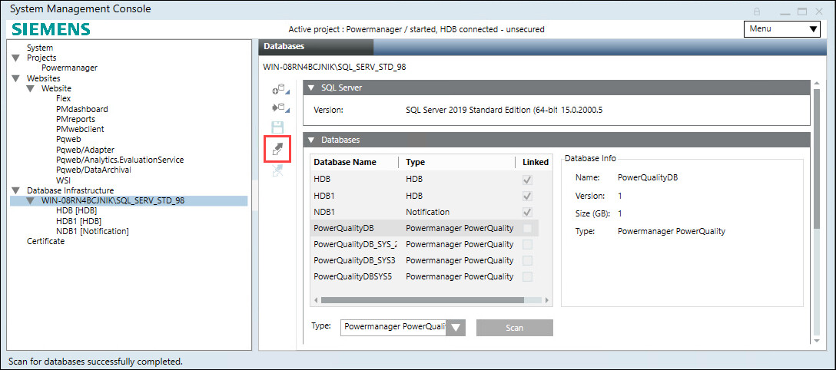Open the database Type dropdown

pos(456,328)
